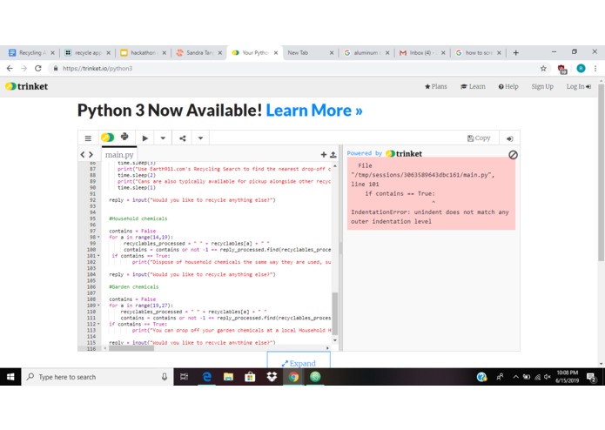Click the share icon in editor toolbar
The image size is (605, 430).
(183, 138)
